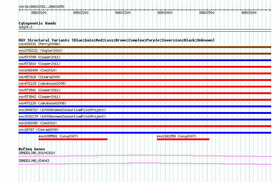Click the esv3448710 blue gain bar

[x=145, y=113]
